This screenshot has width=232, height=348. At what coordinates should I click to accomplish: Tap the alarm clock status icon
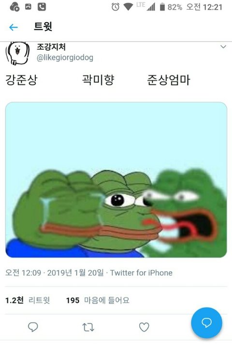115,7
